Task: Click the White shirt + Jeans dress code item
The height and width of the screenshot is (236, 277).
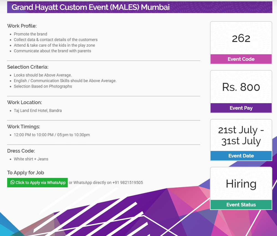Action: click(x=31, y=159)
